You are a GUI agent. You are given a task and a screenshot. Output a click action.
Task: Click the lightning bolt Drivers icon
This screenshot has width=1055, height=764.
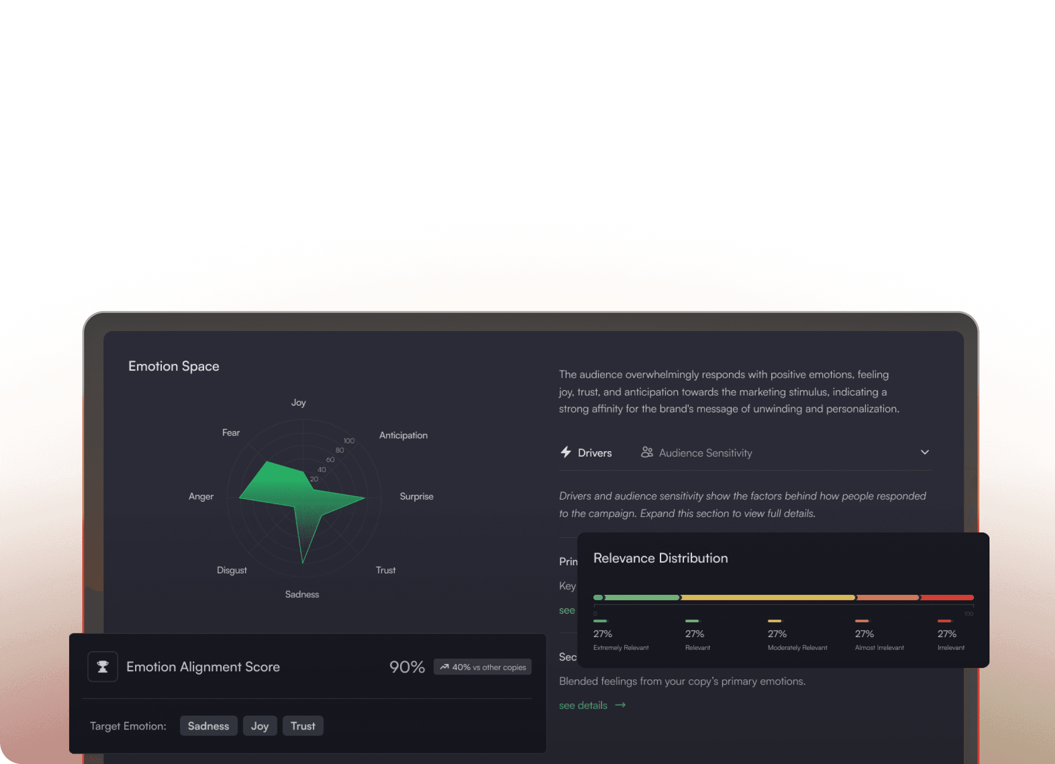566,452
